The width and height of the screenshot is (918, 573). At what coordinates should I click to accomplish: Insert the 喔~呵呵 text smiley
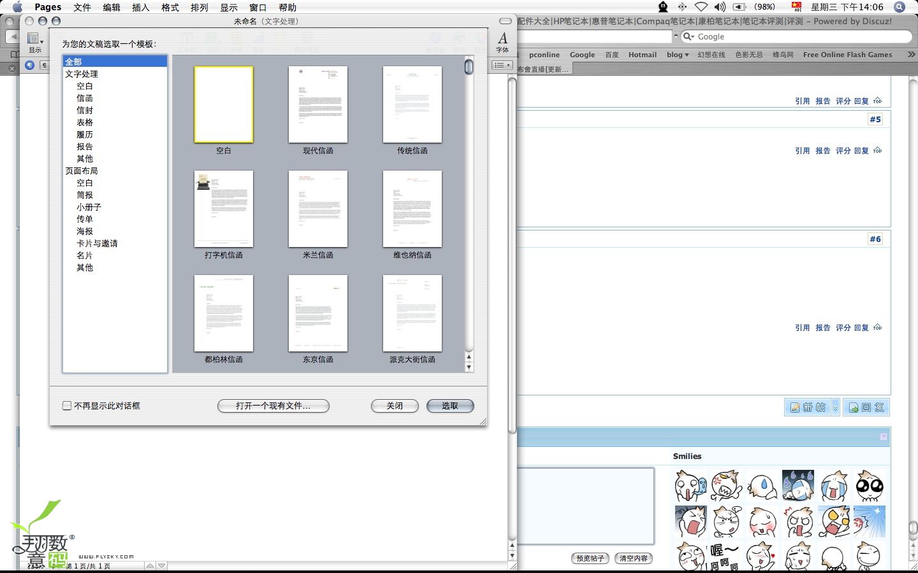point(727,556)
